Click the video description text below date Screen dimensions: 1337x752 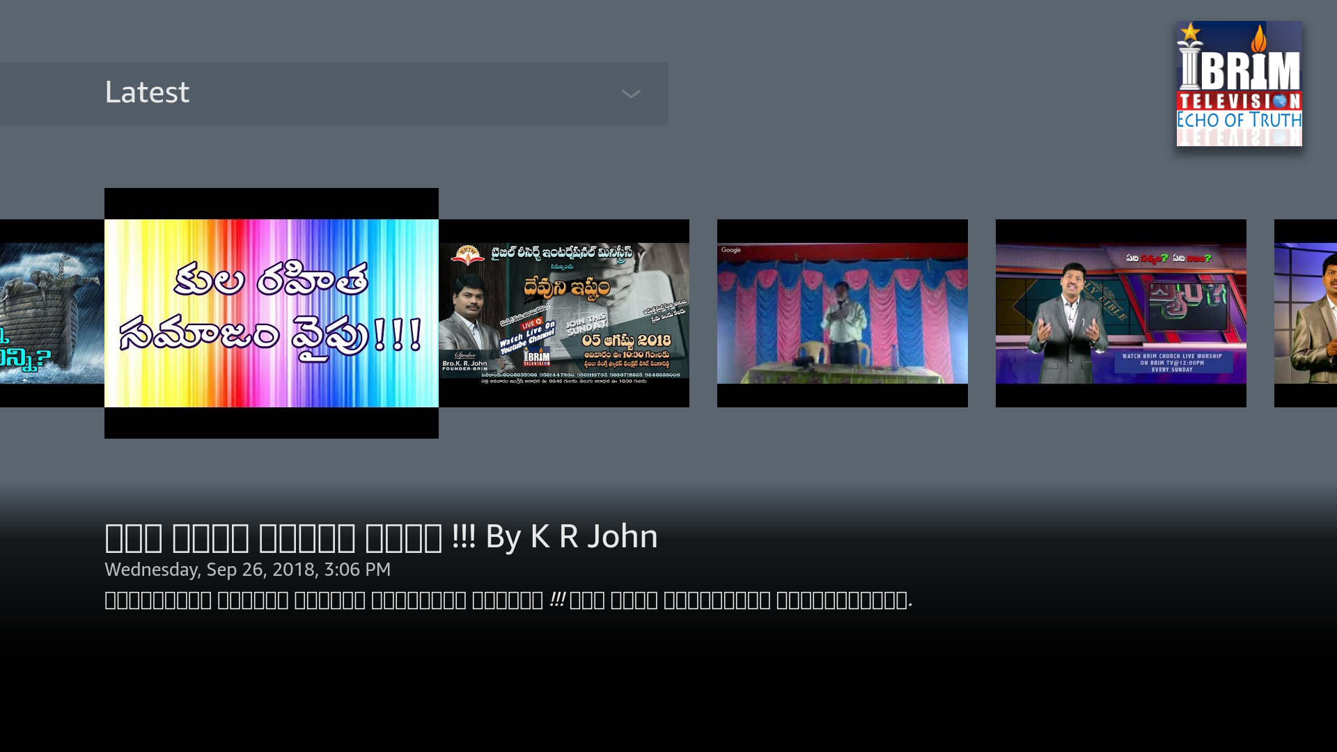coord(508,600)
